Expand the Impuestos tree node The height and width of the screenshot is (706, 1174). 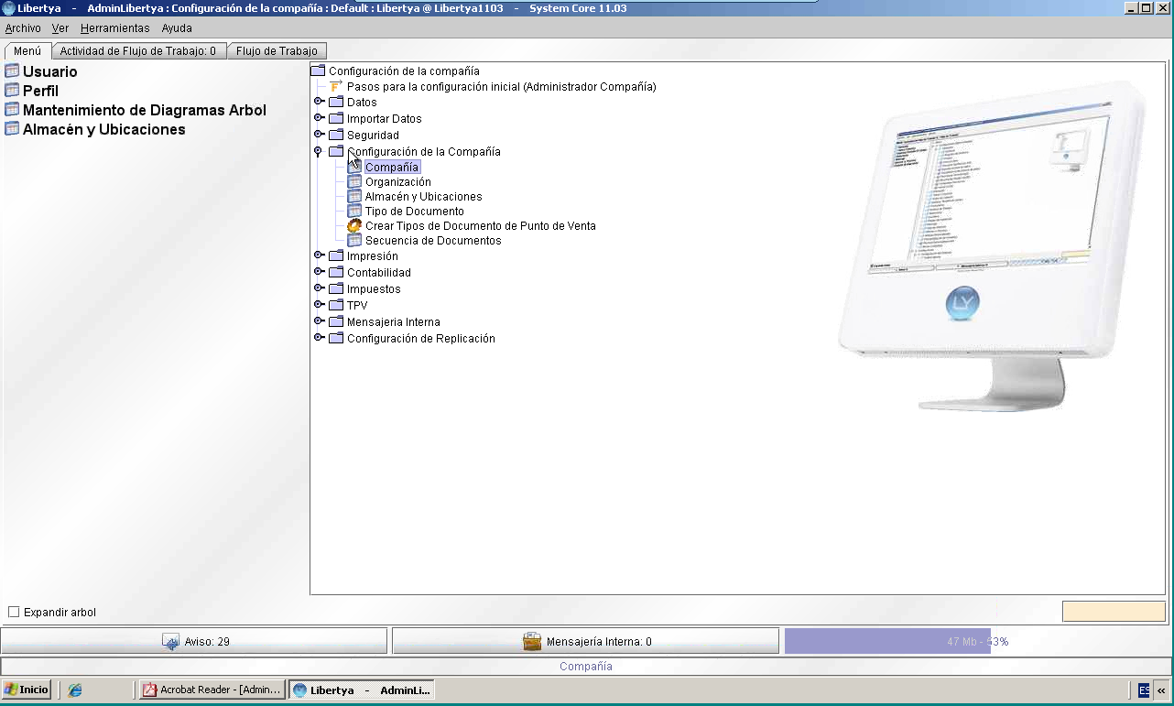pyautogui.click(x=319, y=288)
